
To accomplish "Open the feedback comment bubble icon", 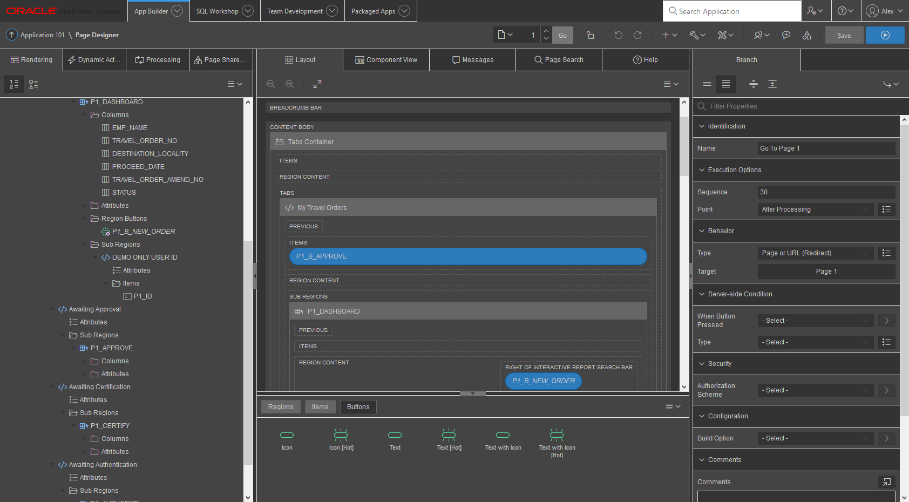I will (786, 35).
